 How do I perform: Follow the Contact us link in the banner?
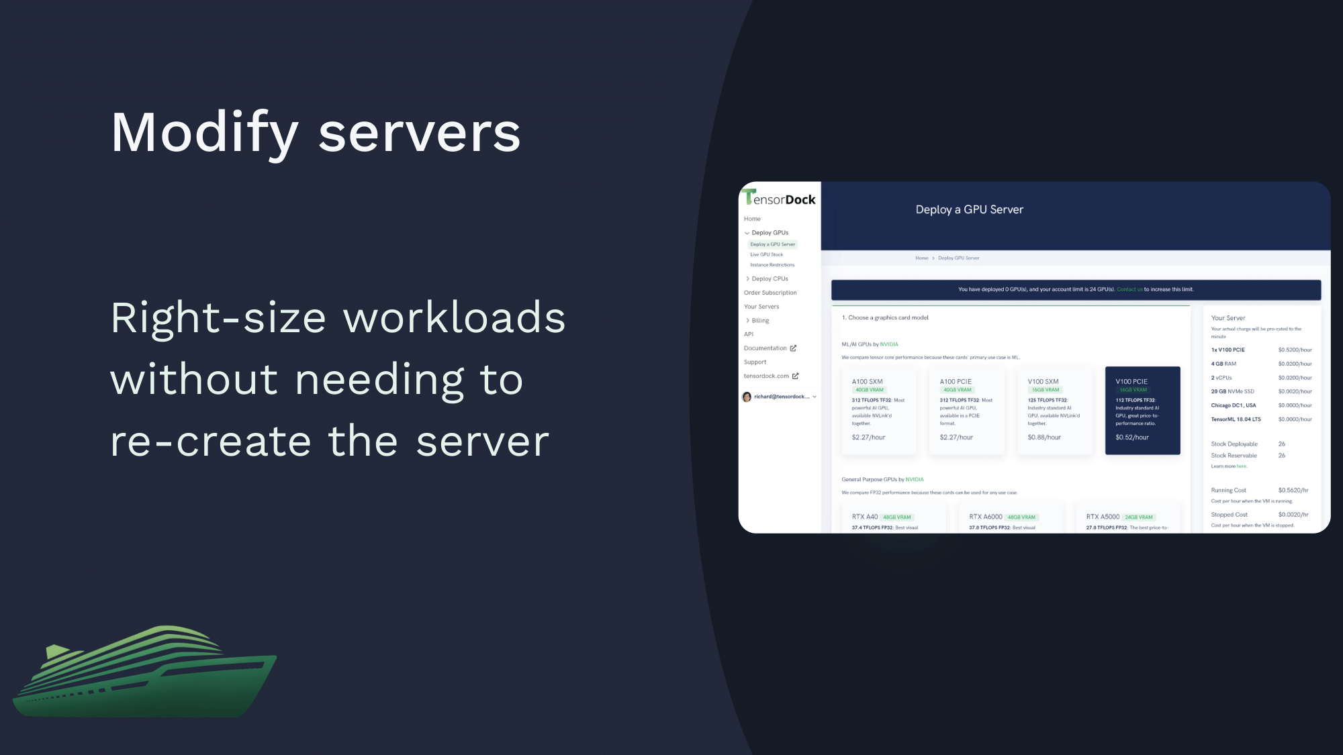tap(1129, 290)
